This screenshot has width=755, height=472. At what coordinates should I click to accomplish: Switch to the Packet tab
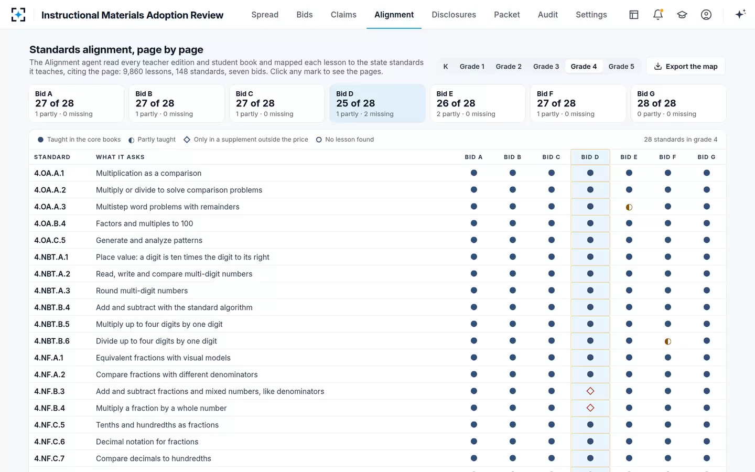507,15
